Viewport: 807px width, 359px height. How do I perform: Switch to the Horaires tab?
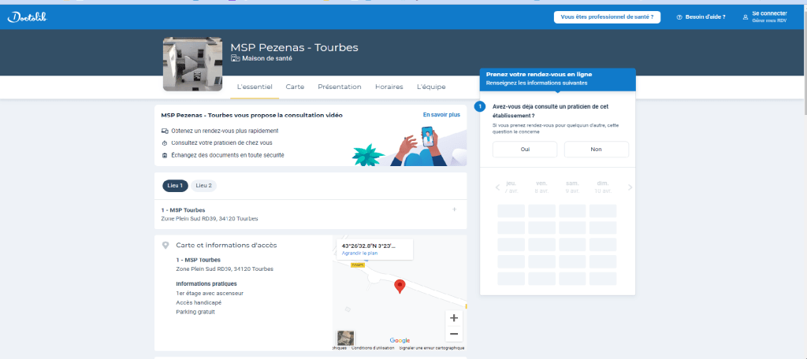389,87
